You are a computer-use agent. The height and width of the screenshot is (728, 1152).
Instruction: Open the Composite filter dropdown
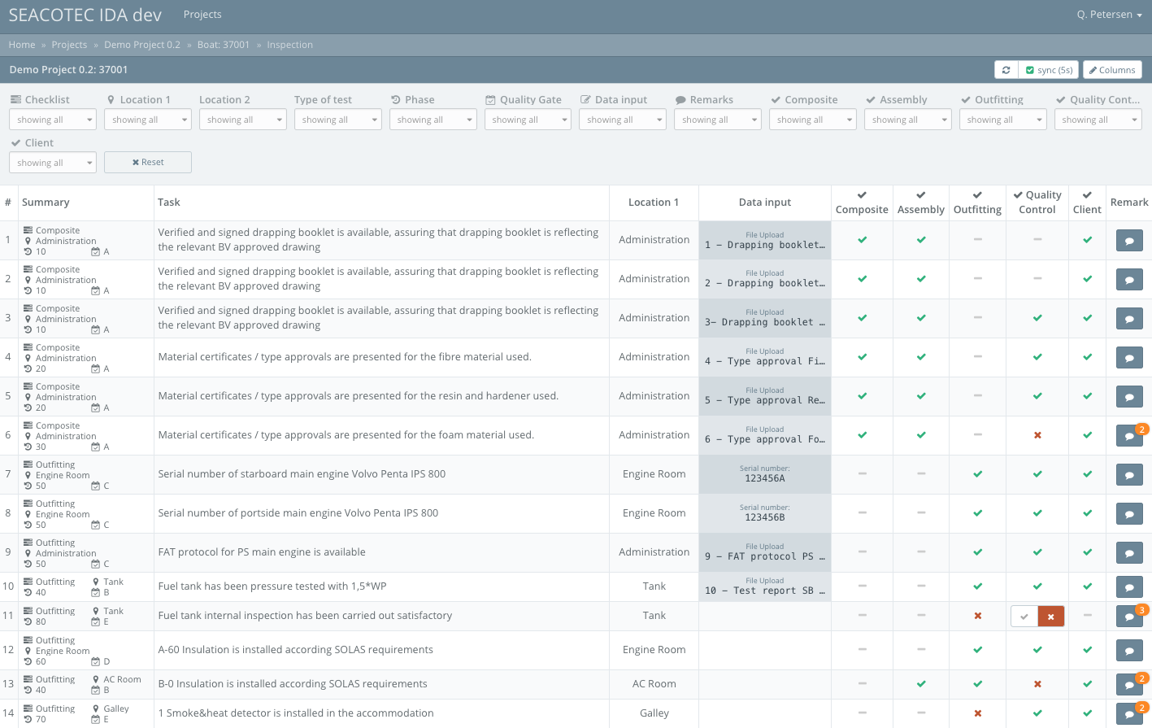814,120
